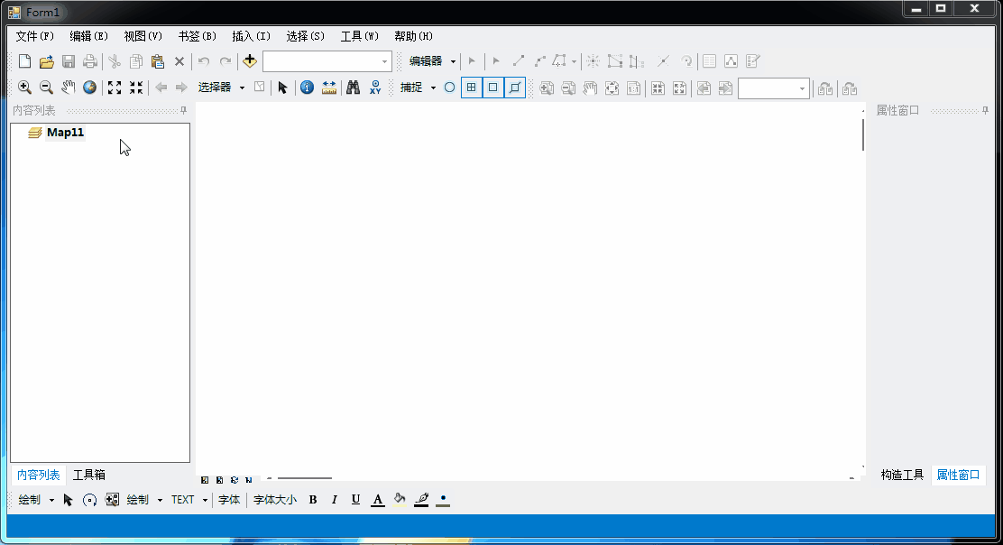This screenshot has height=545, width=1003.
Task: Click the line color pen icon
Action: coord(421,500)
